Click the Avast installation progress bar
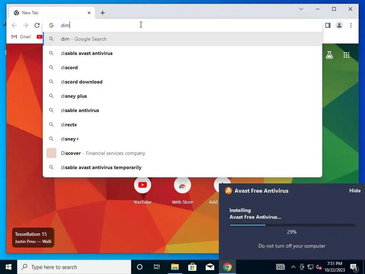 (292, 225)
